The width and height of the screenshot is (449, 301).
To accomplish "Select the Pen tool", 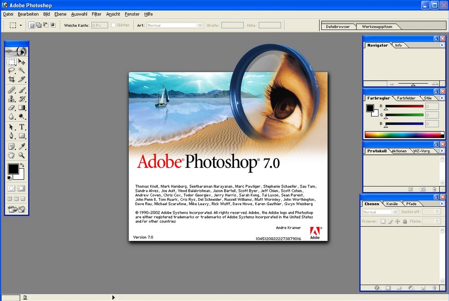I will coord(12,135).
